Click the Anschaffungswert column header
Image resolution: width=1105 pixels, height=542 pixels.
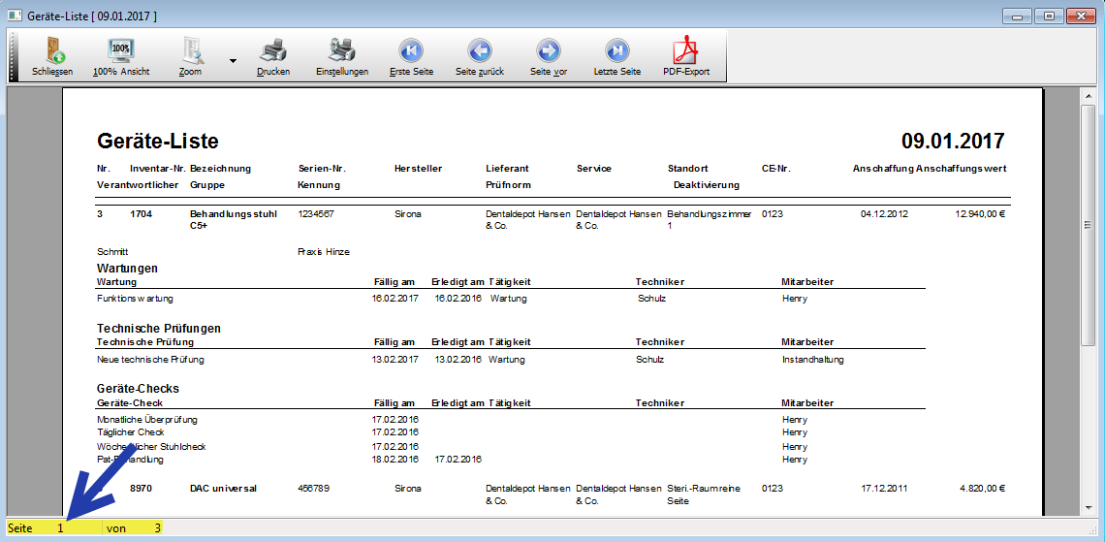click(x=962, y=169)
